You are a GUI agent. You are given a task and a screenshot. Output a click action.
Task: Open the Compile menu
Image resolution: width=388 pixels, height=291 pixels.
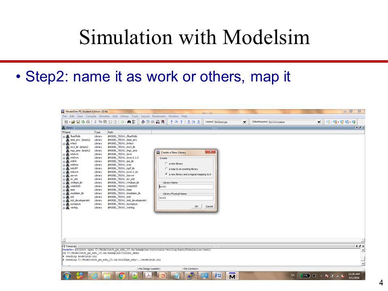point(91,116)
